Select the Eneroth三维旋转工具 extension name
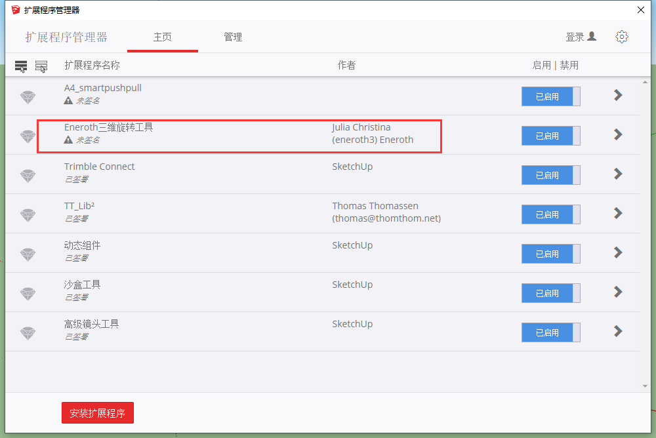The height and width of the screenshot is (438, 656). 109,127
